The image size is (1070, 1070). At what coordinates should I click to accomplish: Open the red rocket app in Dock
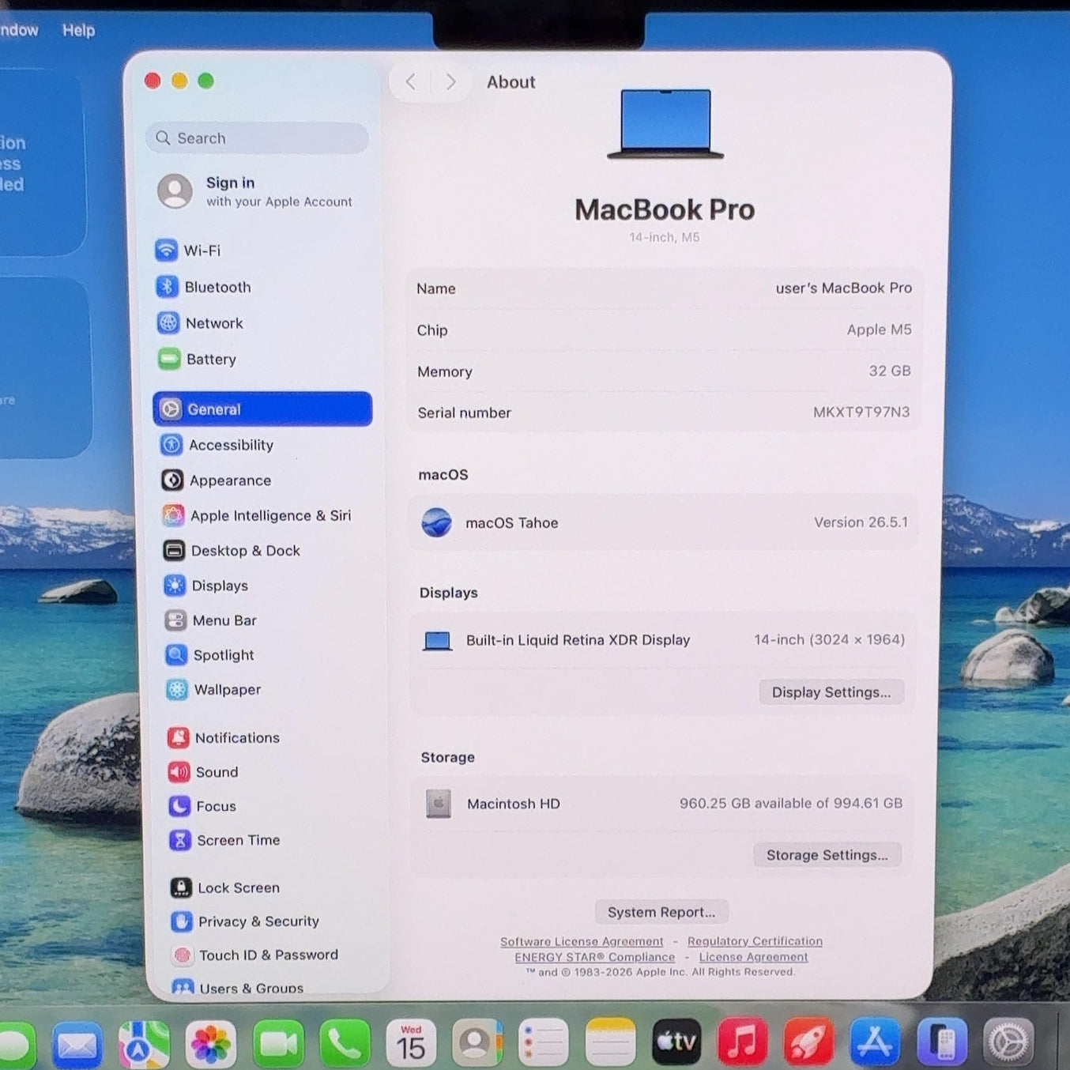[808, 1042]
